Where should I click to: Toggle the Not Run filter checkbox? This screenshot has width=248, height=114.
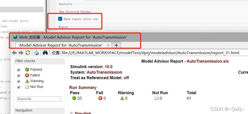[x=19, y=87]
